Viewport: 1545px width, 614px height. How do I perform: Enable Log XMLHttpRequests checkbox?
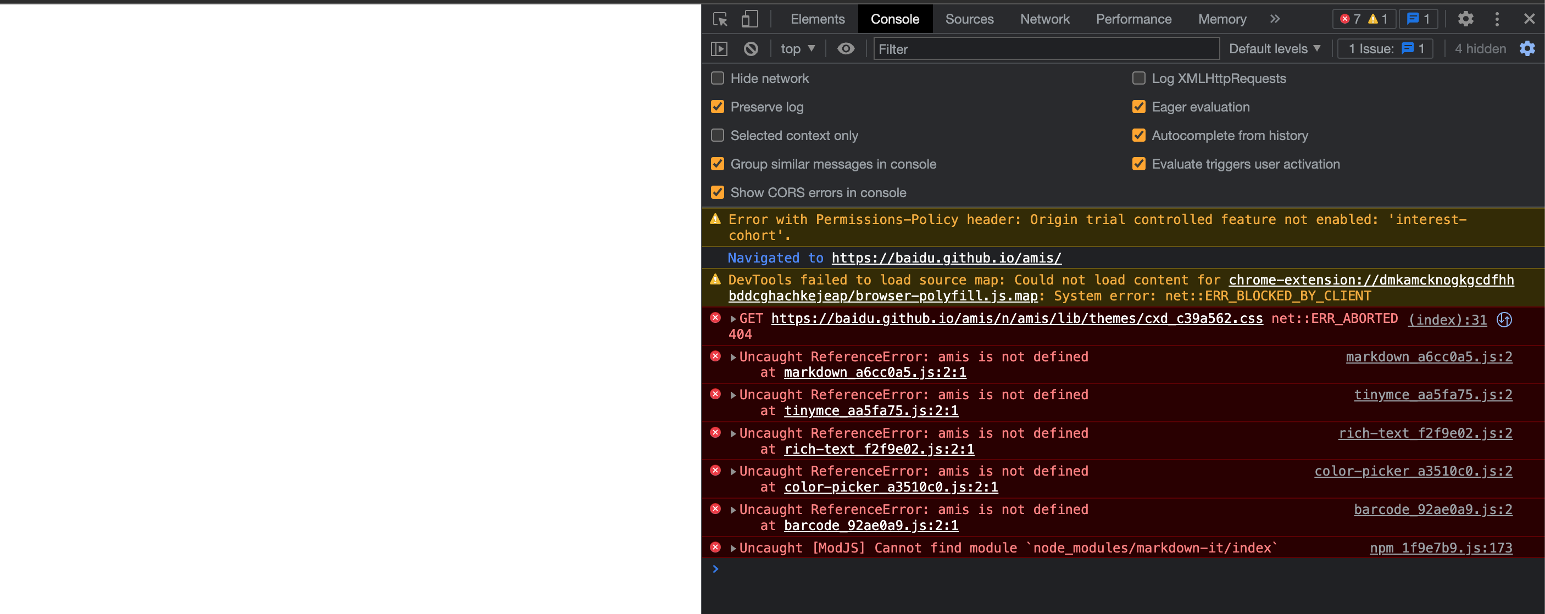coord(1138,78)
